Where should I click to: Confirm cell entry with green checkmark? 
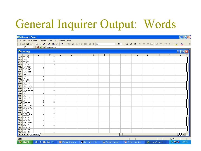pos(41,47)
